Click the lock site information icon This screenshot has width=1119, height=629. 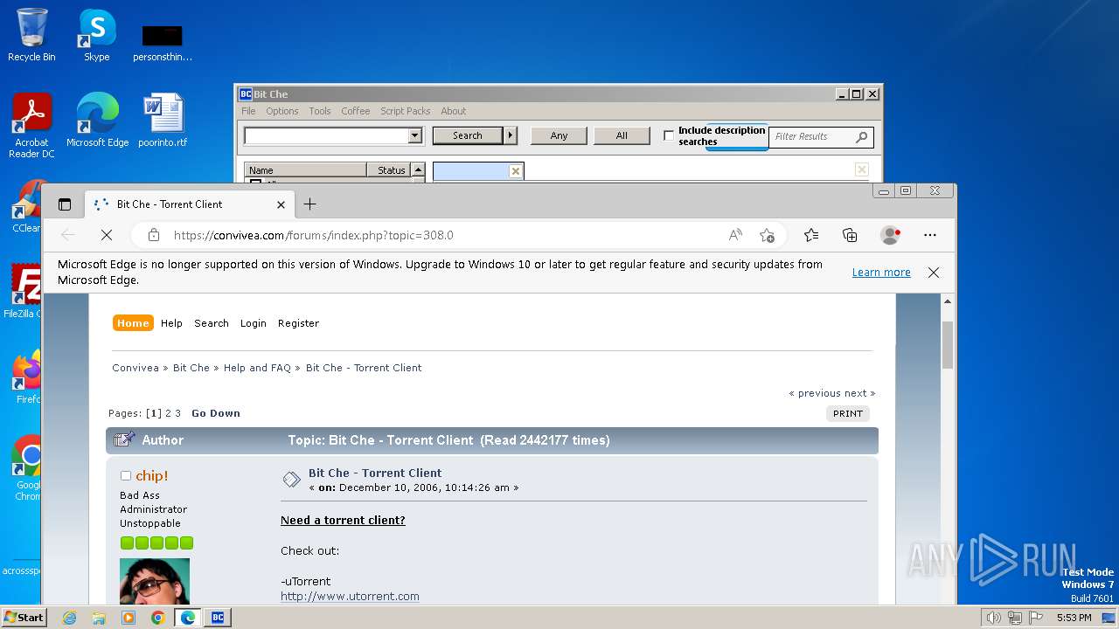pos(154,235)
